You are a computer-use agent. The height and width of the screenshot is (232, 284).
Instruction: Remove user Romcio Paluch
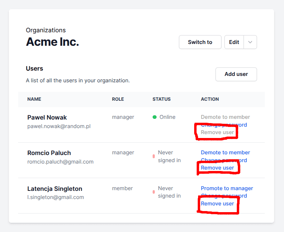pos(217,168)
